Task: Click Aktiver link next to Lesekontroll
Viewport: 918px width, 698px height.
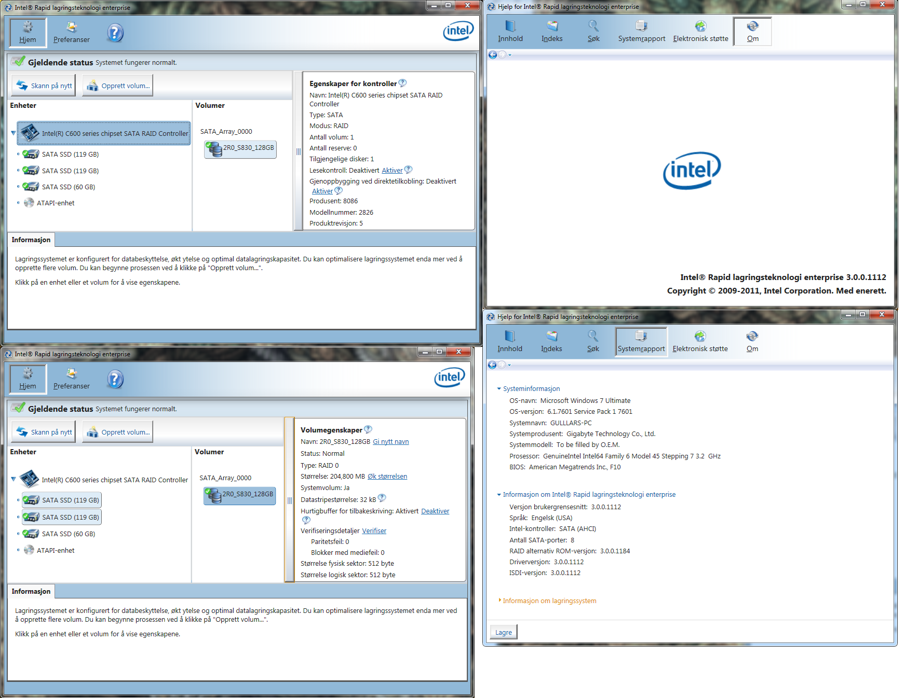Action: [392, 170]
